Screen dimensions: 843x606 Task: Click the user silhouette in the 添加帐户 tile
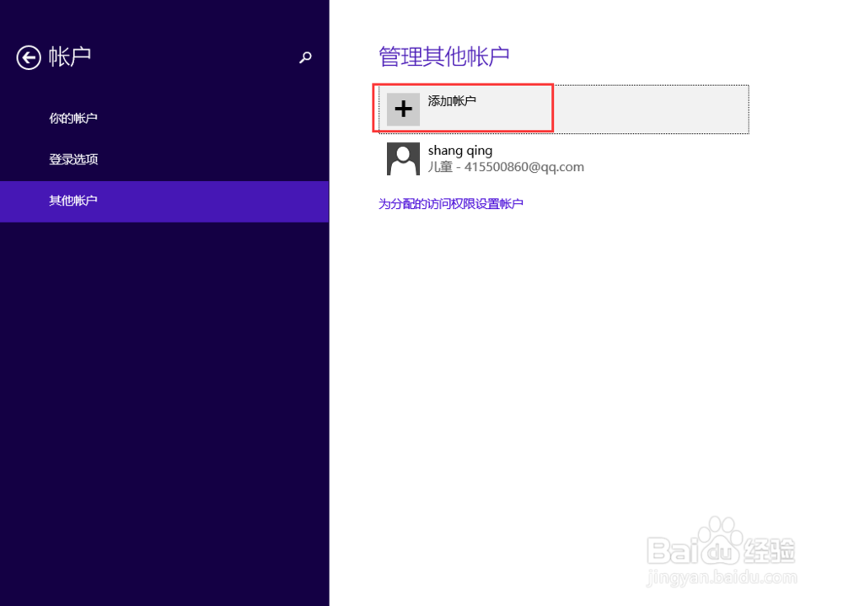point(403,109)
